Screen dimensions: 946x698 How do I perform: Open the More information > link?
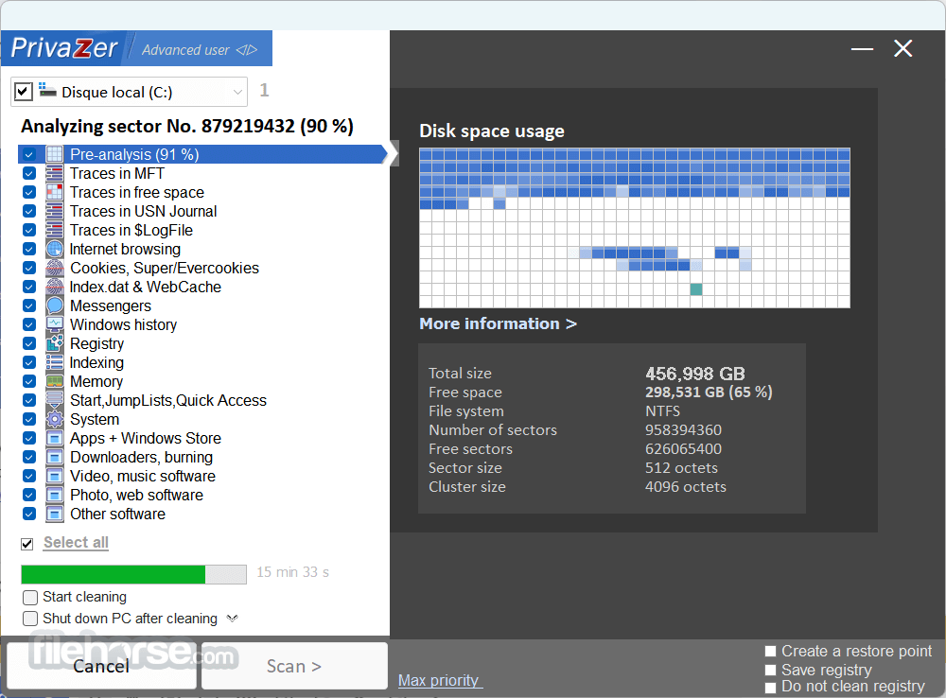(x=499, y=324)
